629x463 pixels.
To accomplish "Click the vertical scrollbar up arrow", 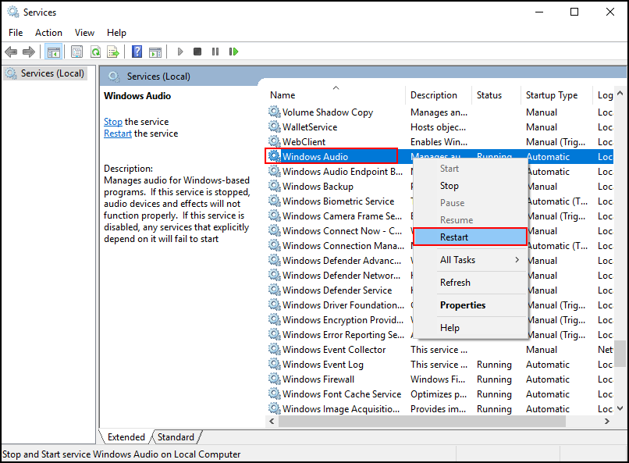I will pos(620,93).
